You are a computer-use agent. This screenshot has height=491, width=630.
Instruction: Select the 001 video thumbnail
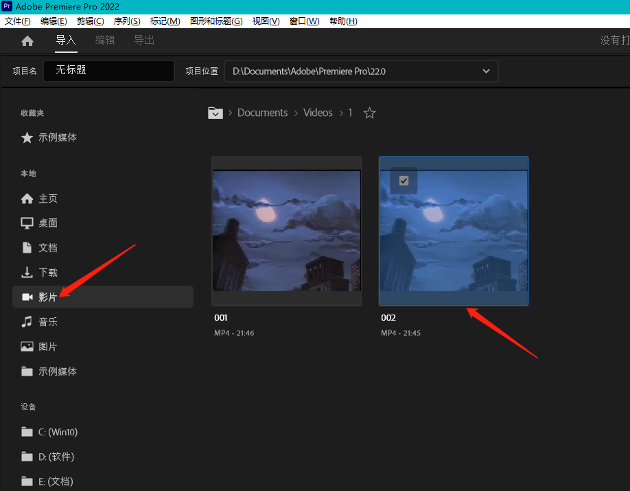coord(286,231)
